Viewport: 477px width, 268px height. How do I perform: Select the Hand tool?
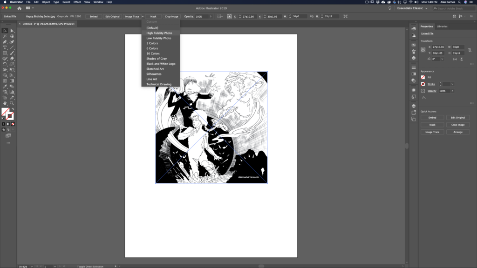click(5, 103)
